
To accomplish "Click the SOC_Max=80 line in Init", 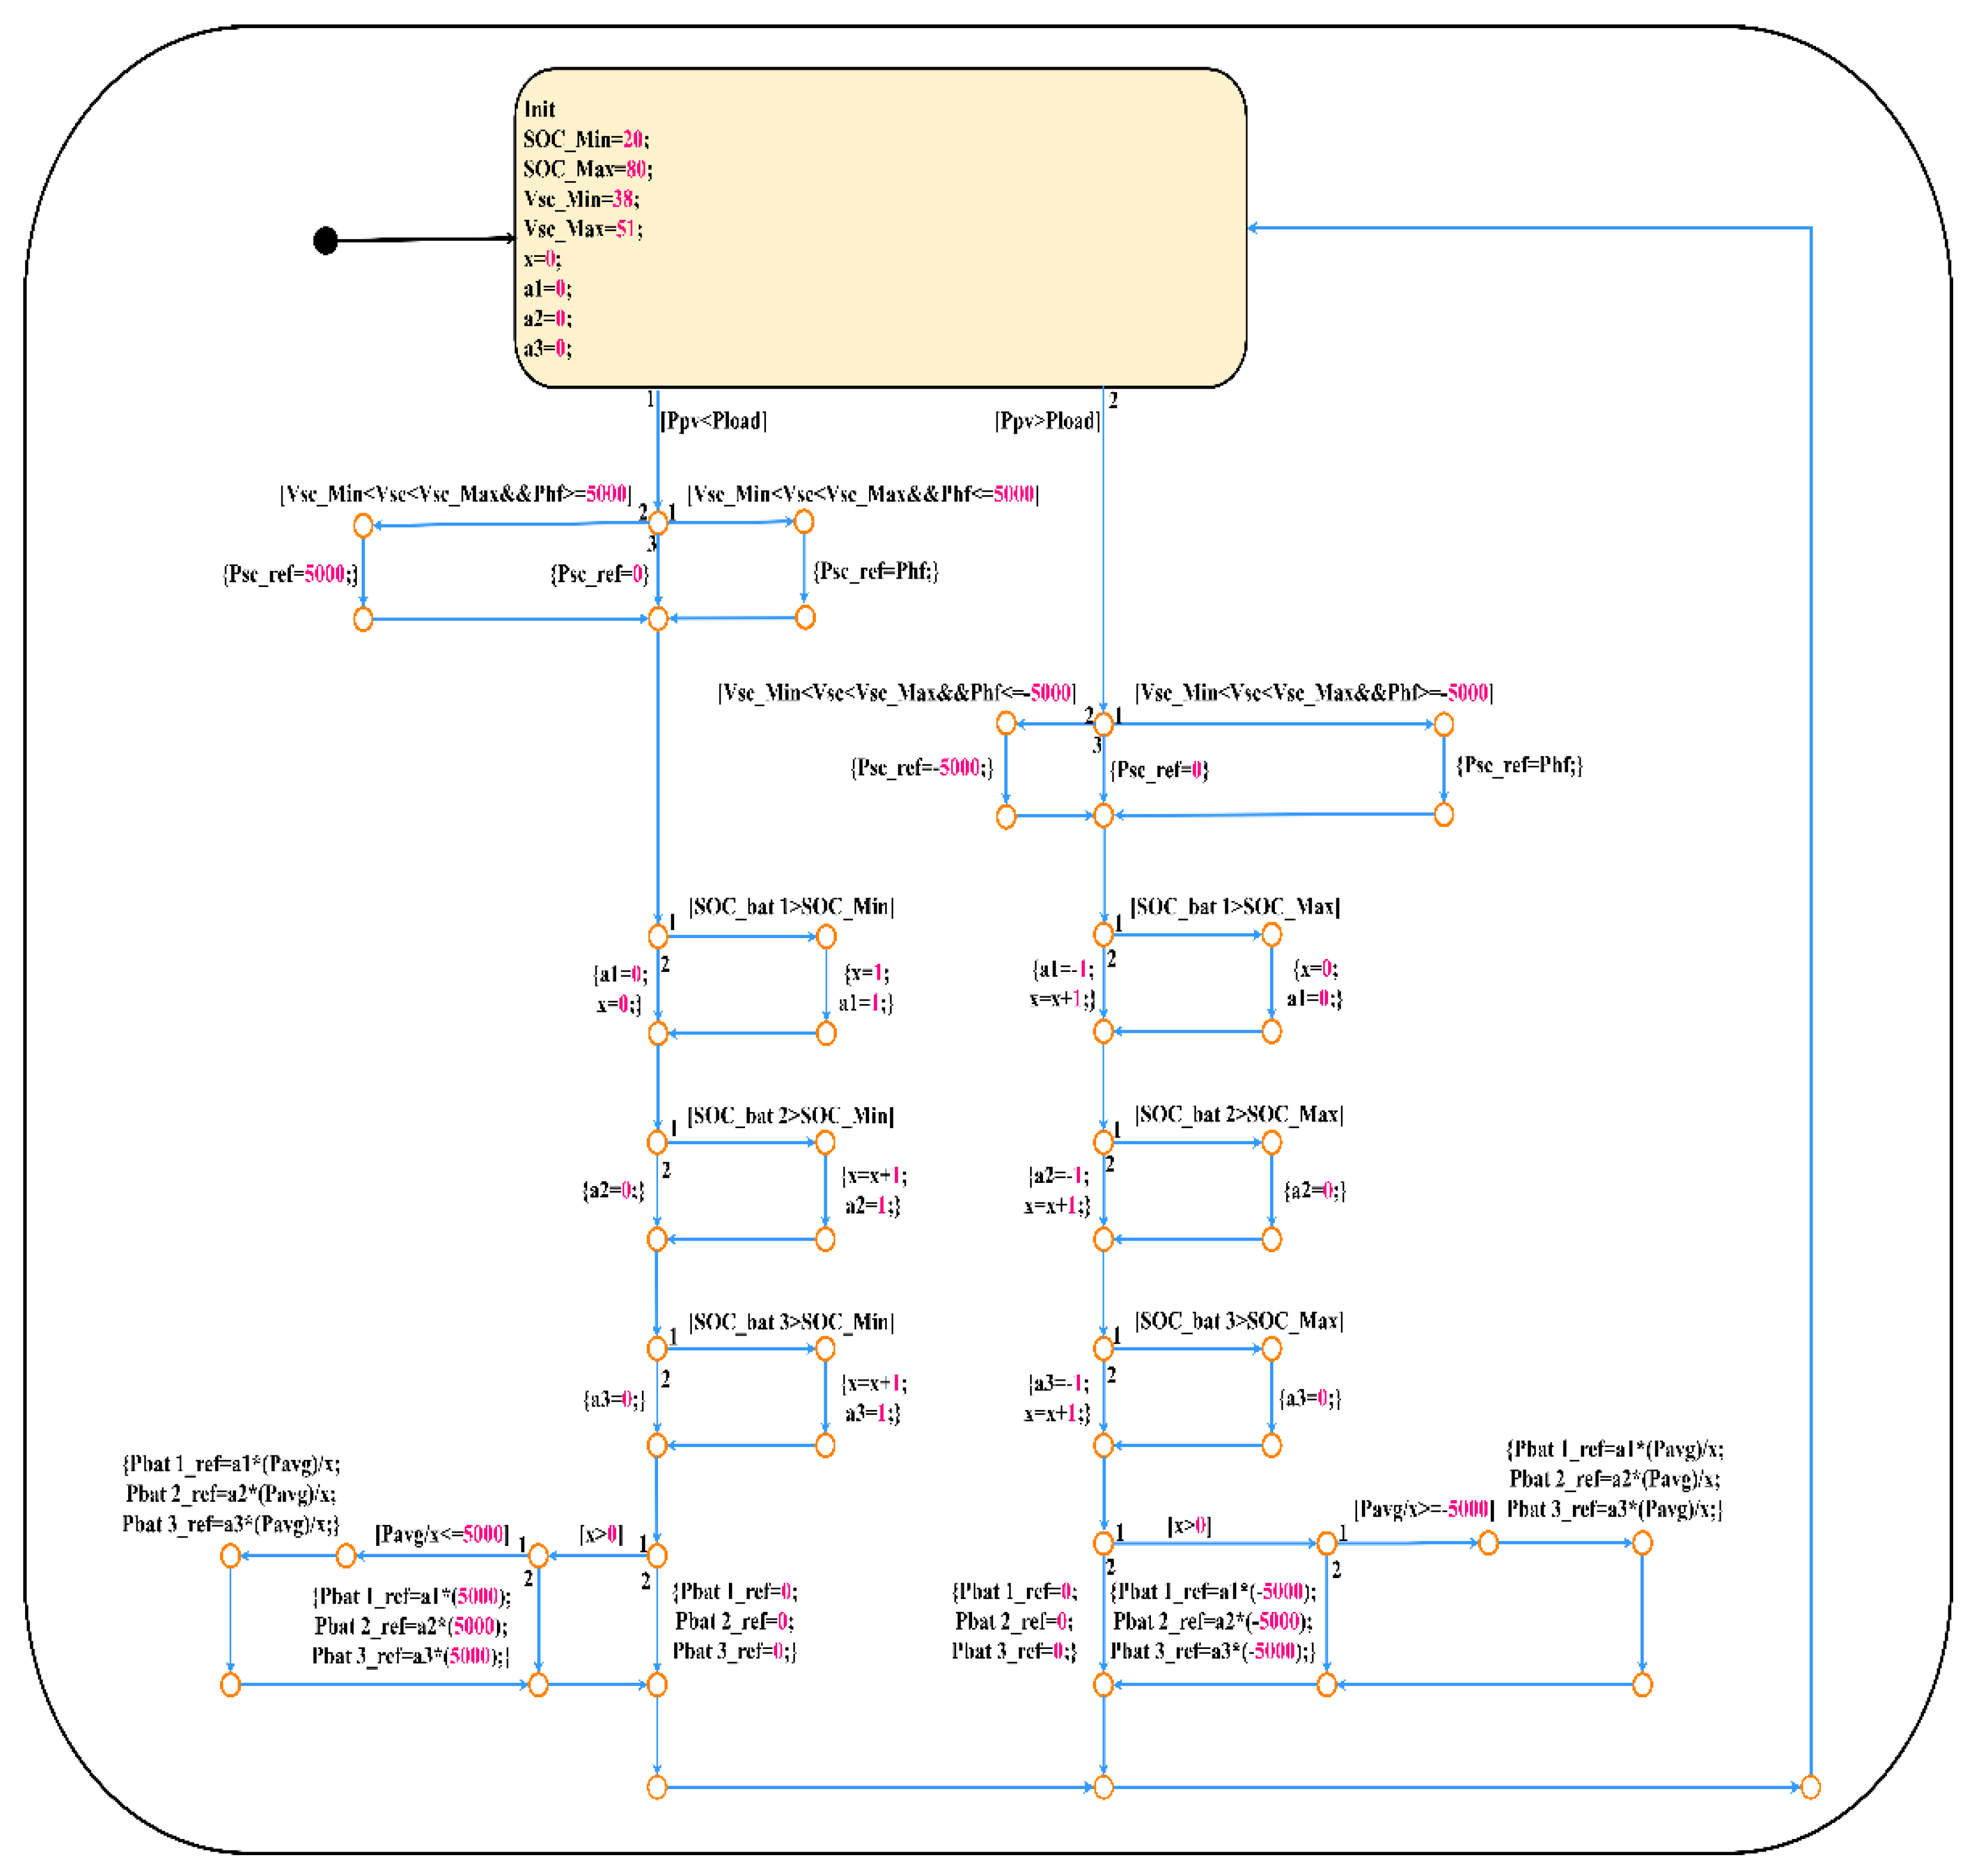I will pyautogui.click(x=587, y=168).
